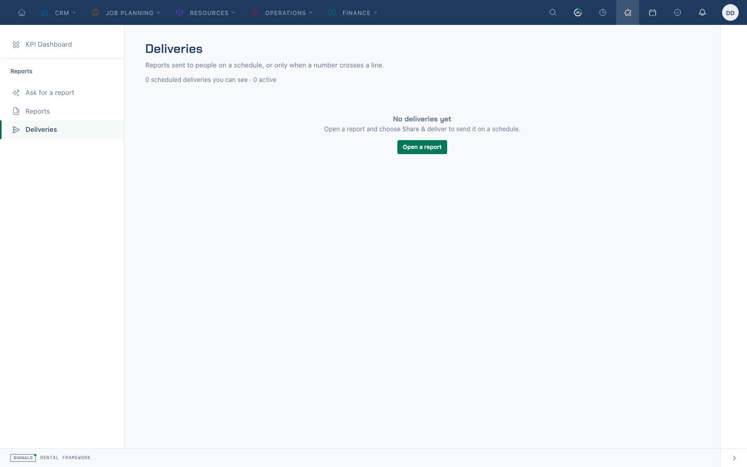Click the circular 25 badge icon
The width and height of the screenshot is (747, 467).
[x=578, y=12]
